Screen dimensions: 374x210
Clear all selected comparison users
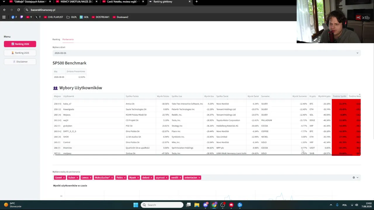pyautogui.click(x=354, y=178)
